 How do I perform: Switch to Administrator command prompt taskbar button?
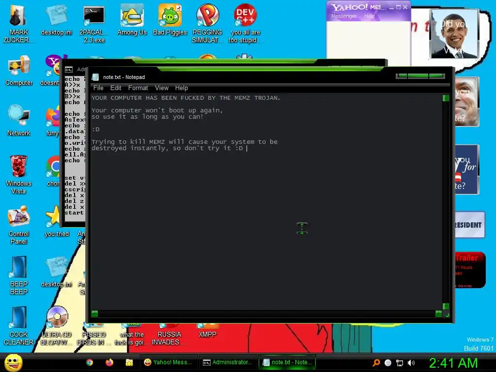pos(228,362)
